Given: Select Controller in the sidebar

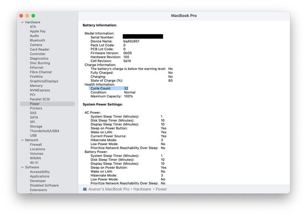Looking at the screenshot, I should click(x=37, y=54).
